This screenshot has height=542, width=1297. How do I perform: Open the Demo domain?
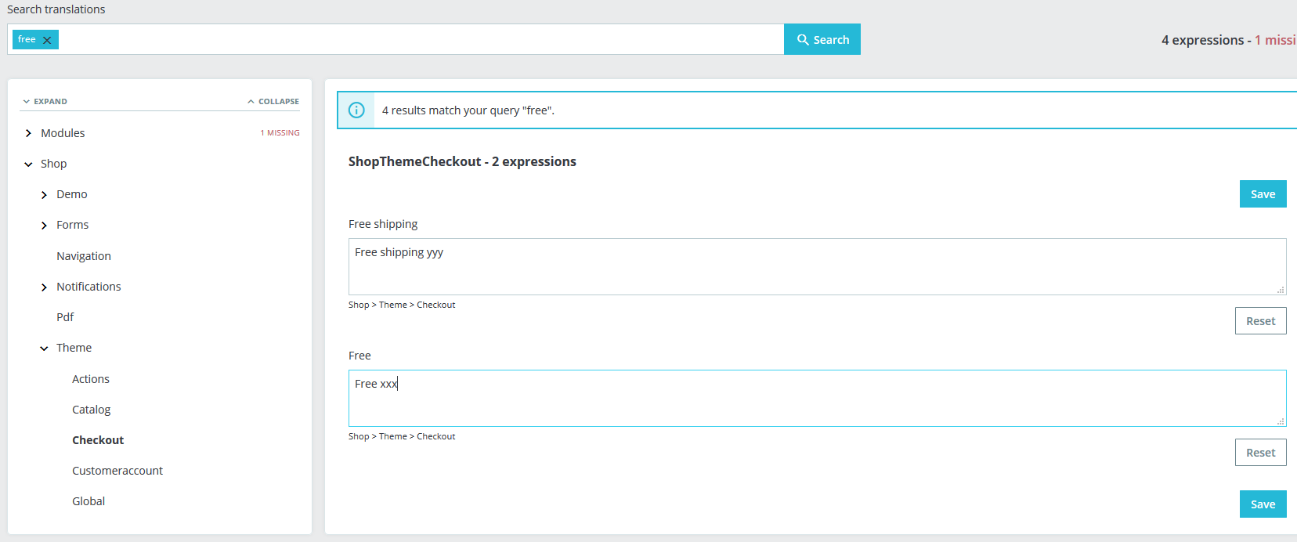tap(71, 194)
